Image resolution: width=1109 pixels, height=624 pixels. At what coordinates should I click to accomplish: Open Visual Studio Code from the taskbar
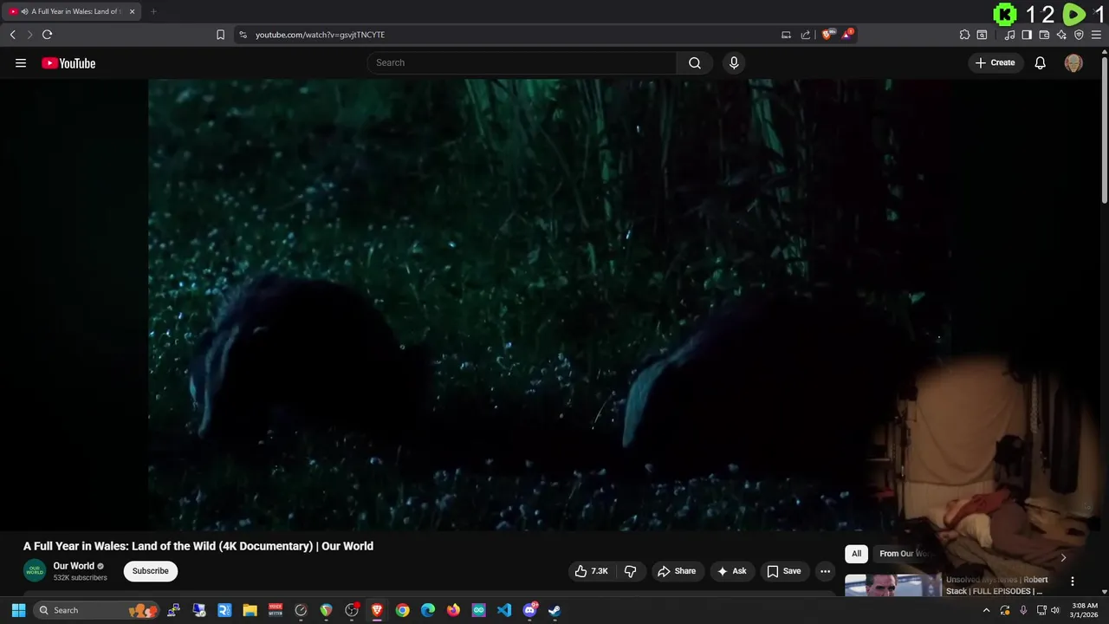(504, 610)
